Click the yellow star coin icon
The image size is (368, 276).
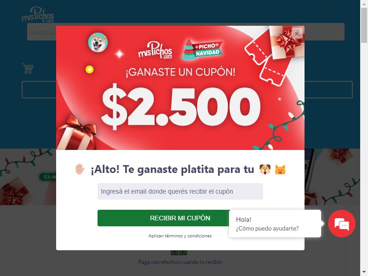pos(89,69)
